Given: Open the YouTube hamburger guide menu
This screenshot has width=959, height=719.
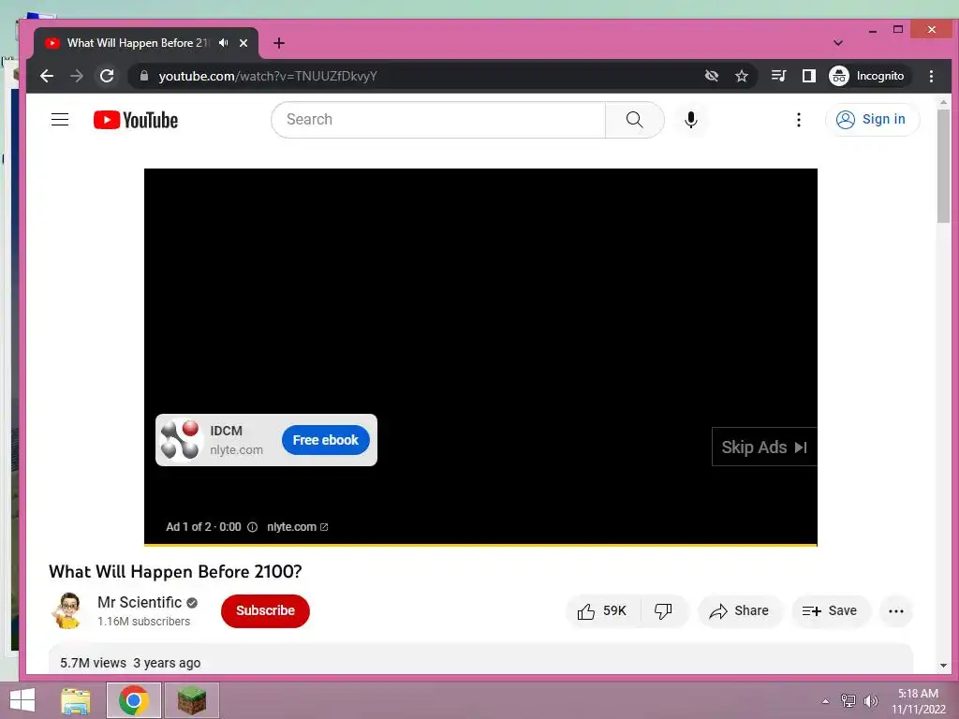Looking at the screenshot, I should click(60, 119).
